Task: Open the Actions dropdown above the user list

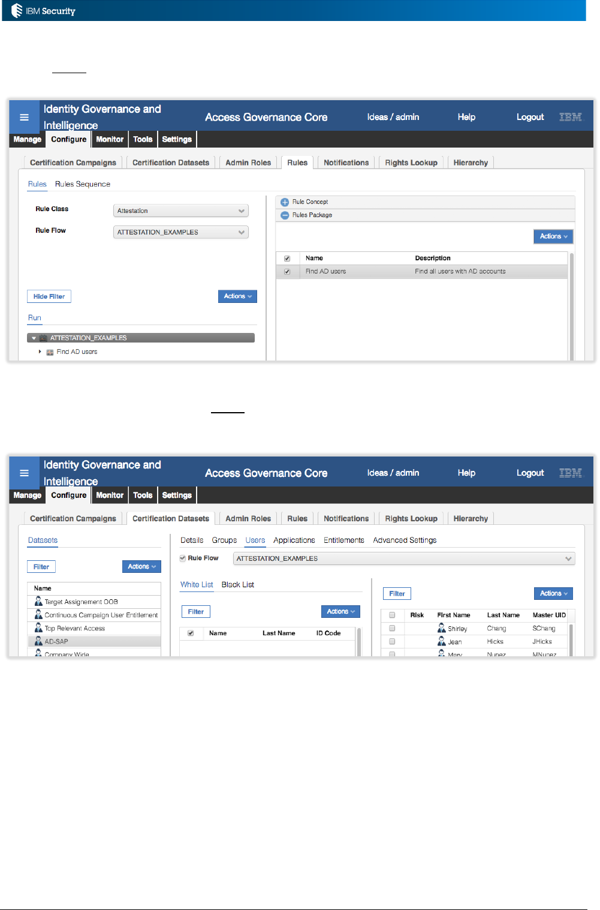Action: click(553, 593)
